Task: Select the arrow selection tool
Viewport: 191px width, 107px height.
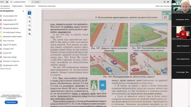Action: (x=29, y=13)
